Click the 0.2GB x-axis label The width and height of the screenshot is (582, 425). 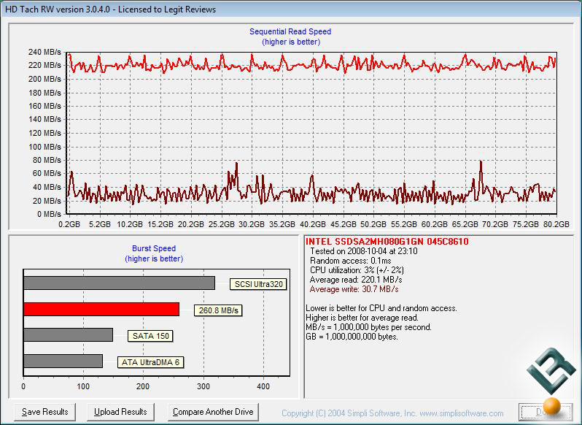click(69, 224)
